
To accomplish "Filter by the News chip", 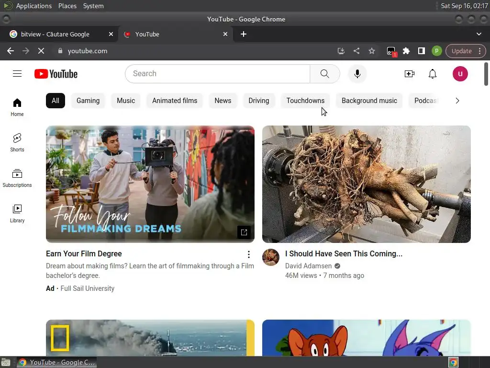I will point(223,101).
